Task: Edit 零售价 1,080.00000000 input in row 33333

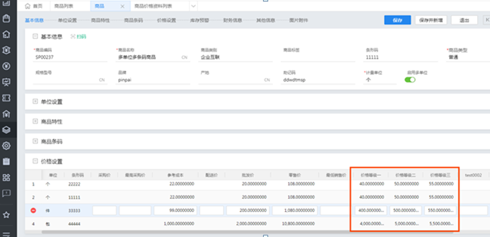Action: [x=295, y=210]
